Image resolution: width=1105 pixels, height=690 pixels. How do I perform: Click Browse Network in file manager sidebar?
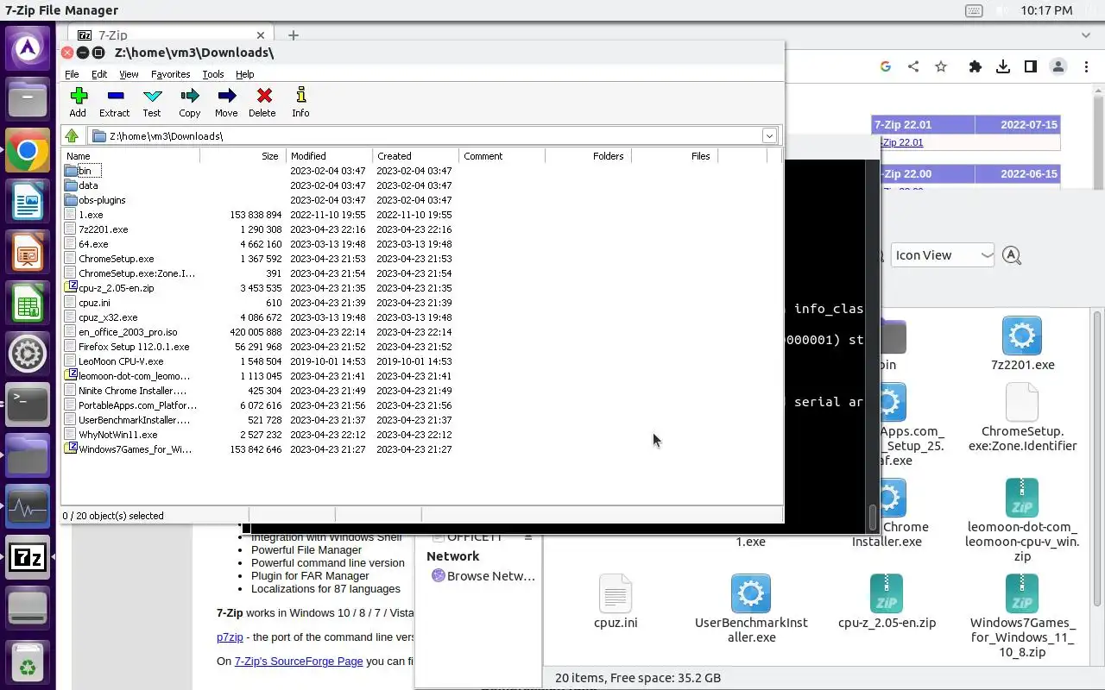(x=483, y=576)
